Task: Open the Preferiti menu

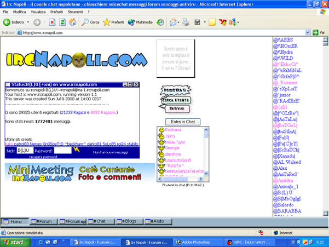Action: (x=56, y=12)
